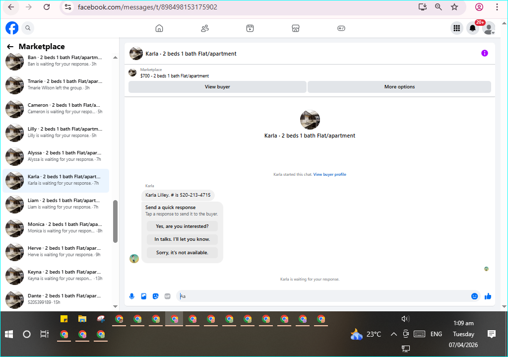Go to Home feed icon
This screenshot has width=508, height=357.
(159, 28)
